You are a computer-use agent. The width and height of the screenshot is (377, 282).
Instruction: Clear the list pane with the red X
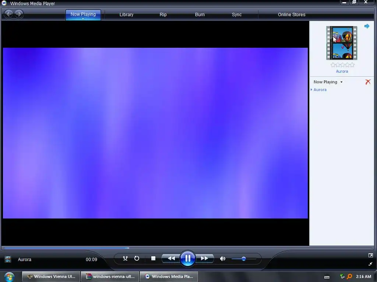[368, 82]
